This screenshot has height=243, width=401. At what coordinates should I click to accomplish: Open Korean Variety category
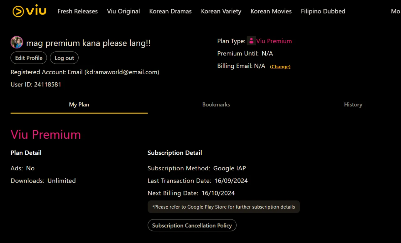[x=221, y=11]
